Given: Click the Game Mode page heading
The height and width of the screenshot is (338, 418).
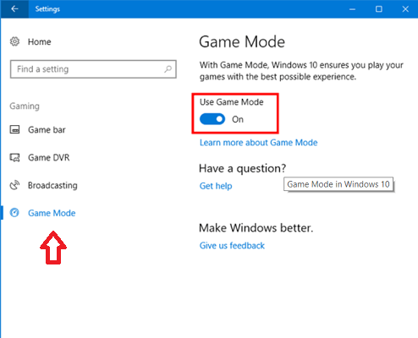Looking at the screenshot, I should pos(242,42).
